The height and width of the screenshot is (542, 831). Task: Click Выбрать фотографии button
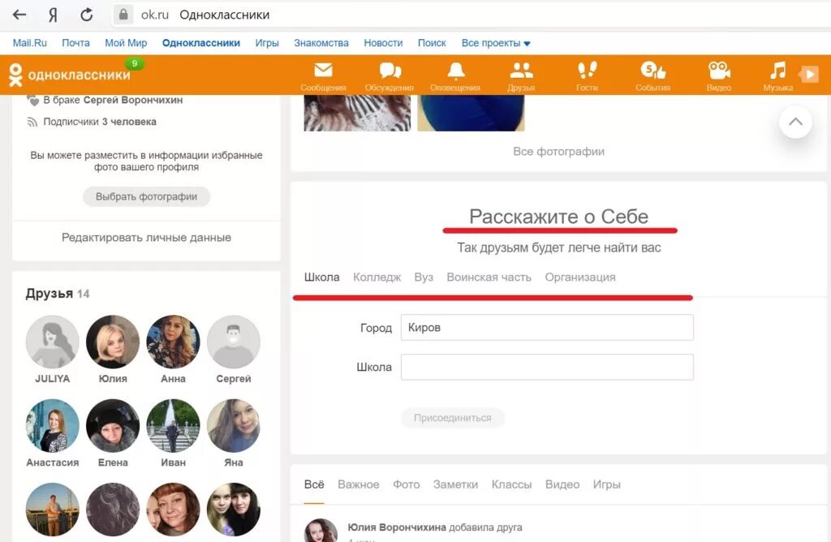pos(146,196)
